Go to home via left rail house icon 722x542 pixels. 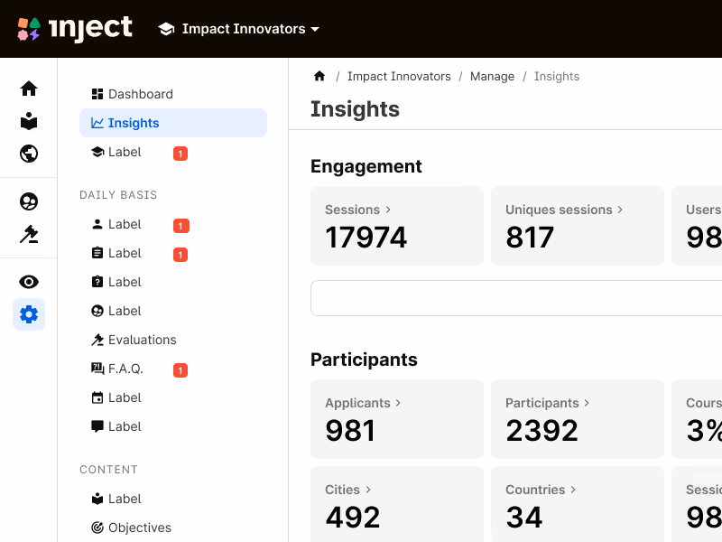(x=29, y=88)
